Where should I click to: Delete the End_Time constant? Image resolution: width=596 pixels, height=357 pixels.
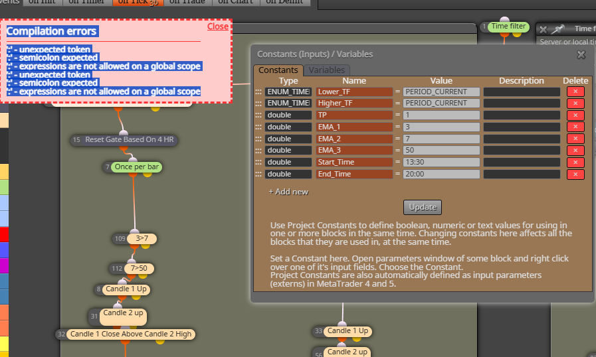tap(575, 174)
